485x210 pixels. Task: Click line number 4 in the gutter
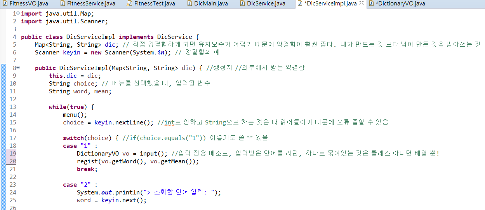[x=14, y=37]
